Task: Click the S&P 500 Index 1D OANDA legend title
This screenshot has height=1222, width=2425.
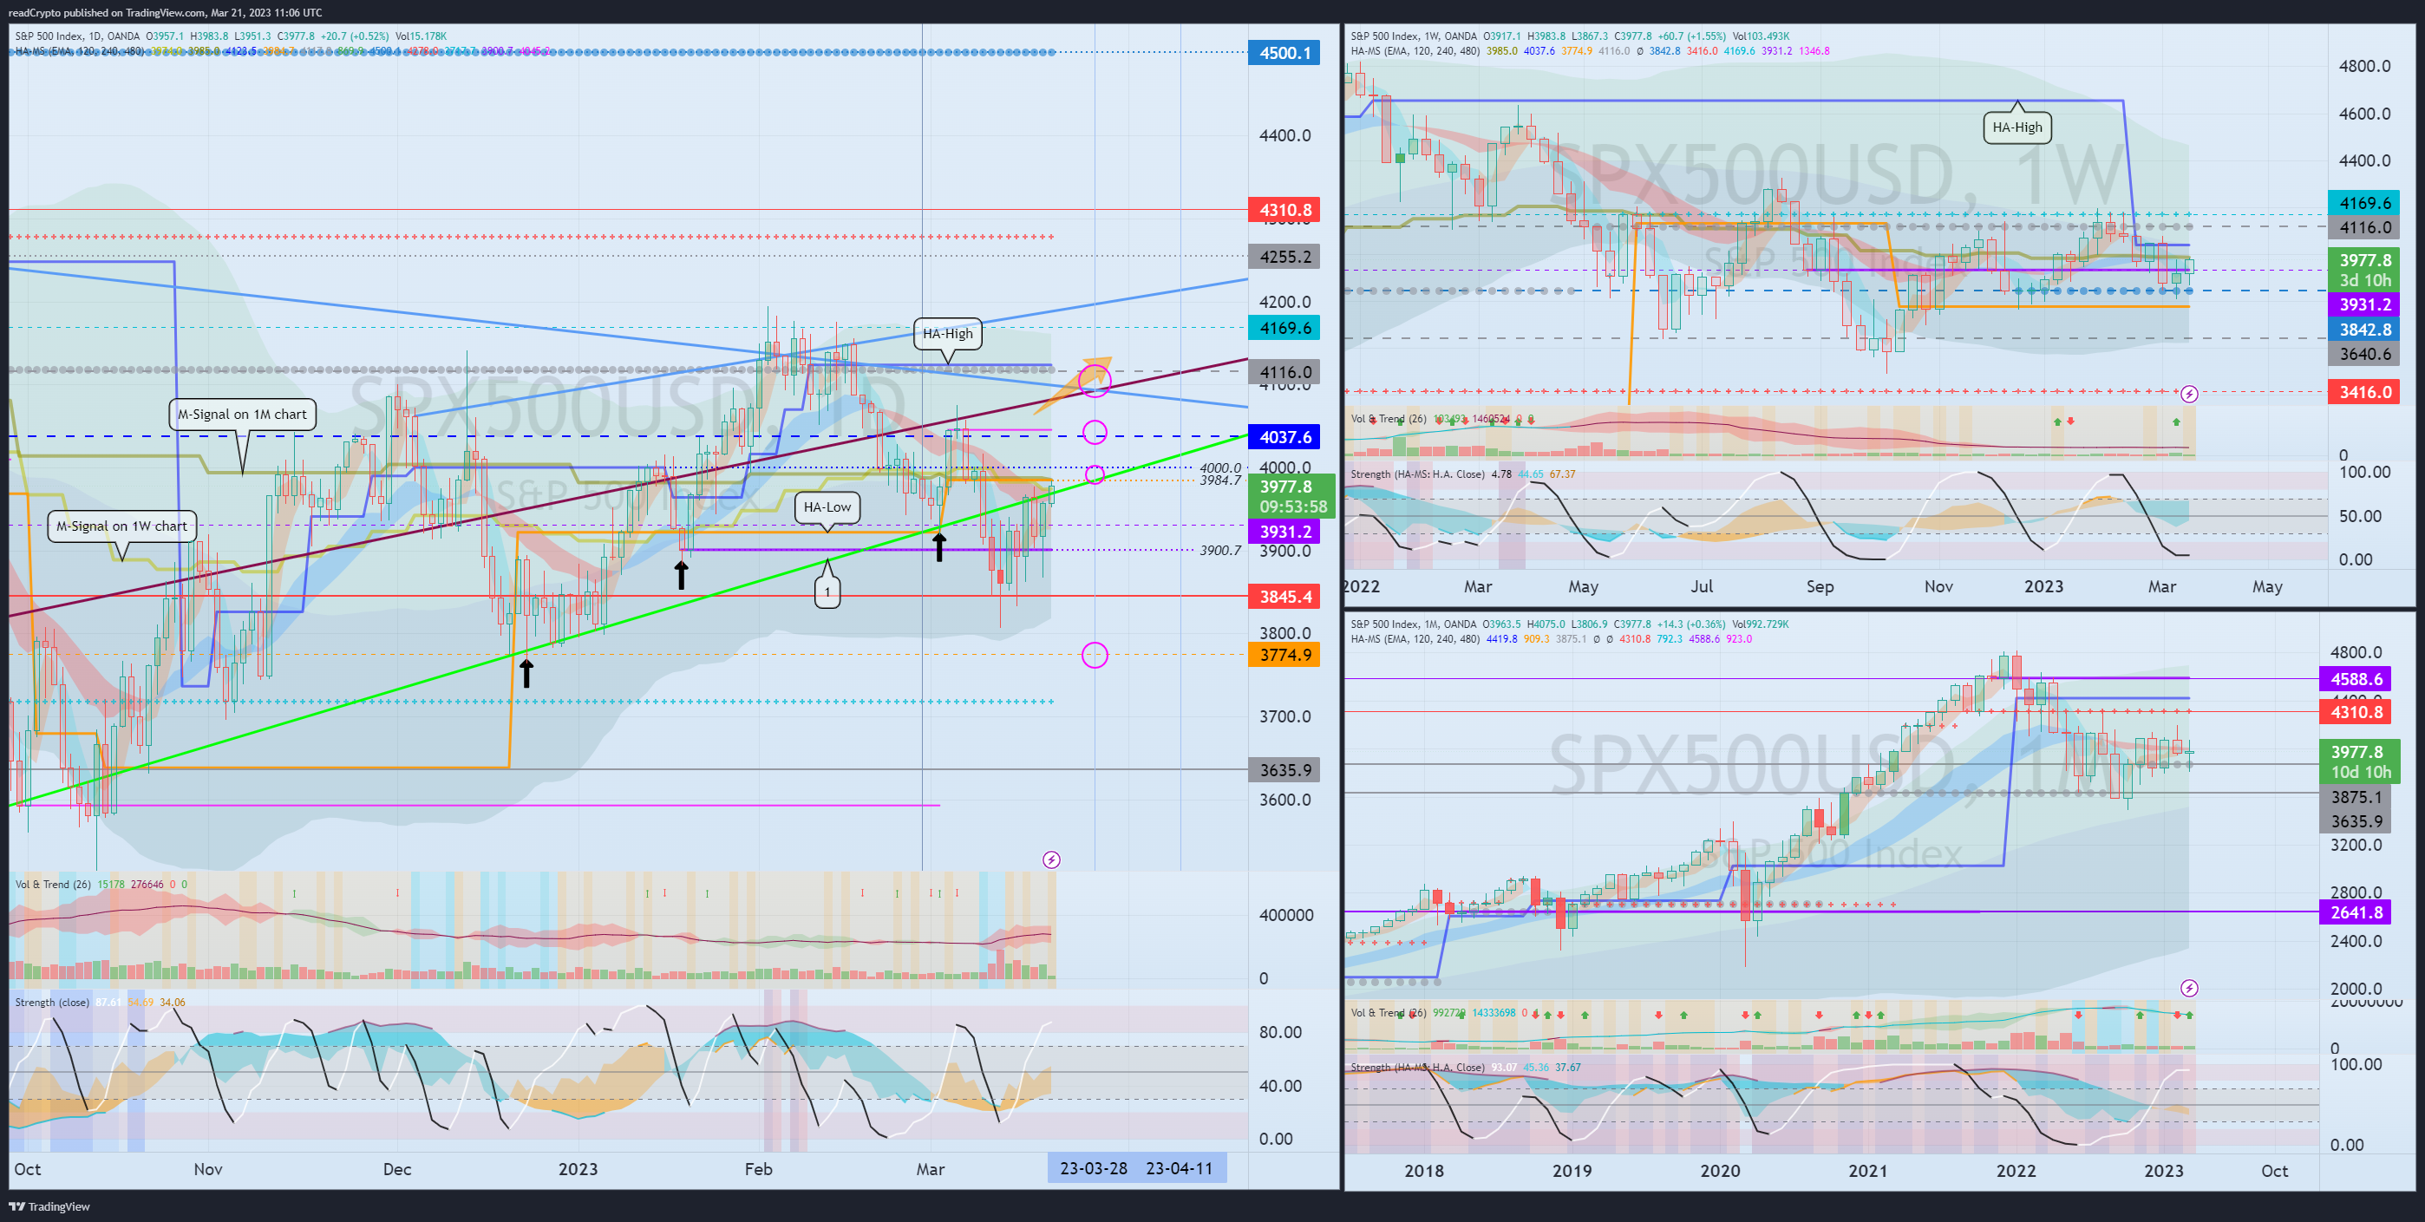Action: click(77, 36)
